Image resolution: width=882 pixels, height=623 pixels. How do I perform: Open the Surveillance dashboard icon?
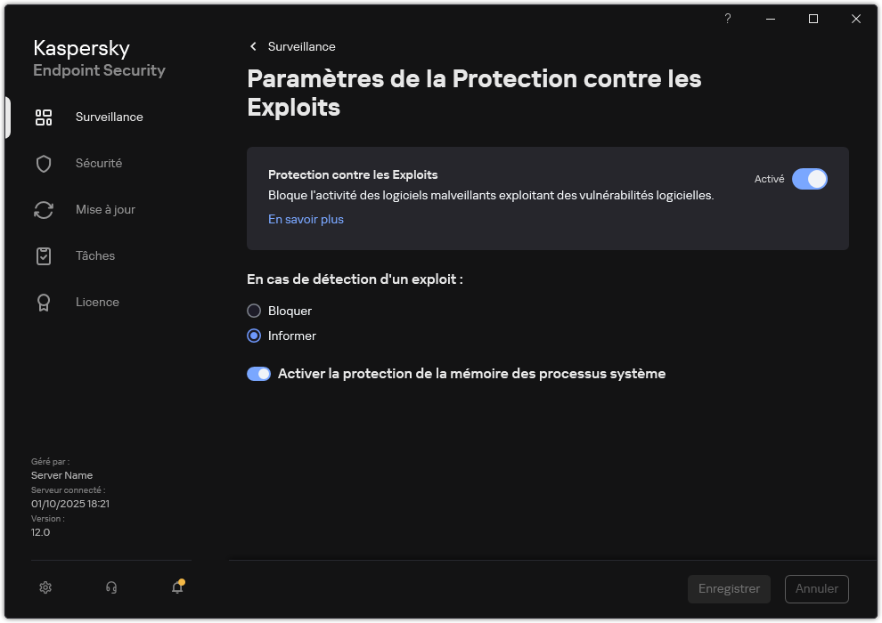44,117
